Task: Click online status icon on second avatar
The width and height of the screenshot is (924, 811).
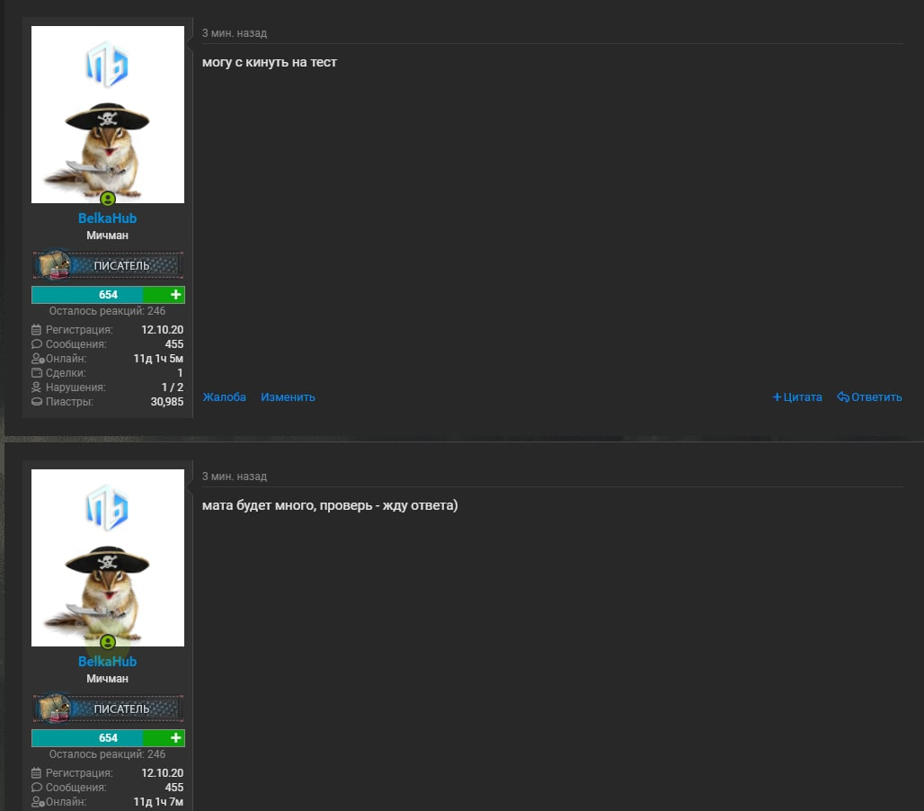Action: (x=107, y=642)
